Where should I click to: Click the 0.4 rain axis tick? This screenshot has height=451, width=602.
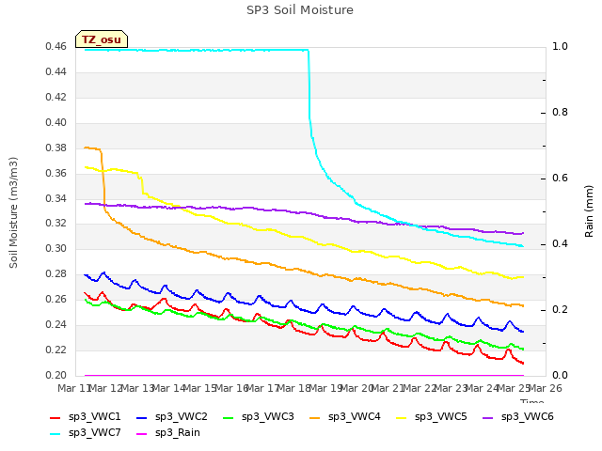point(560,244)
